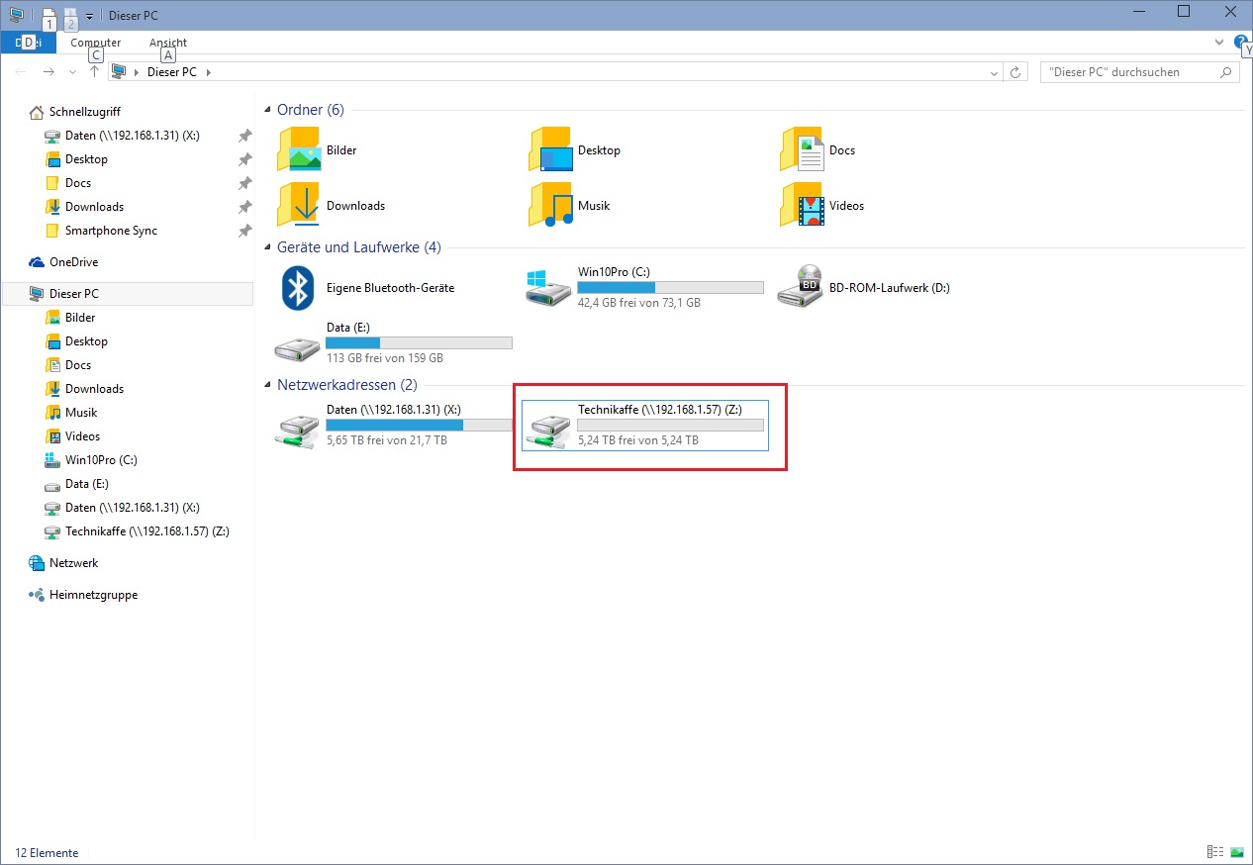The height and width of the screenshot is (865, 1253).
Task: Open the Docs folder icon in Ordner
Action: [x=802, y=150]
